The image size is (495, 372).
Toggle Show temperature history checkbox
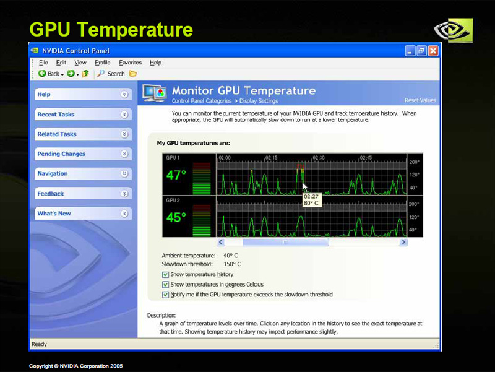click(x=165, y=275)
